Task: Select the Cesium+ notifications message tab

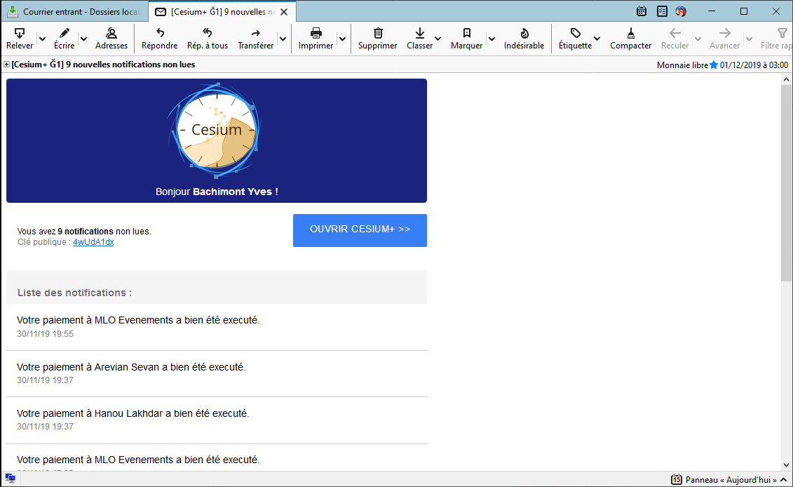Action: [x=222, y=12]
